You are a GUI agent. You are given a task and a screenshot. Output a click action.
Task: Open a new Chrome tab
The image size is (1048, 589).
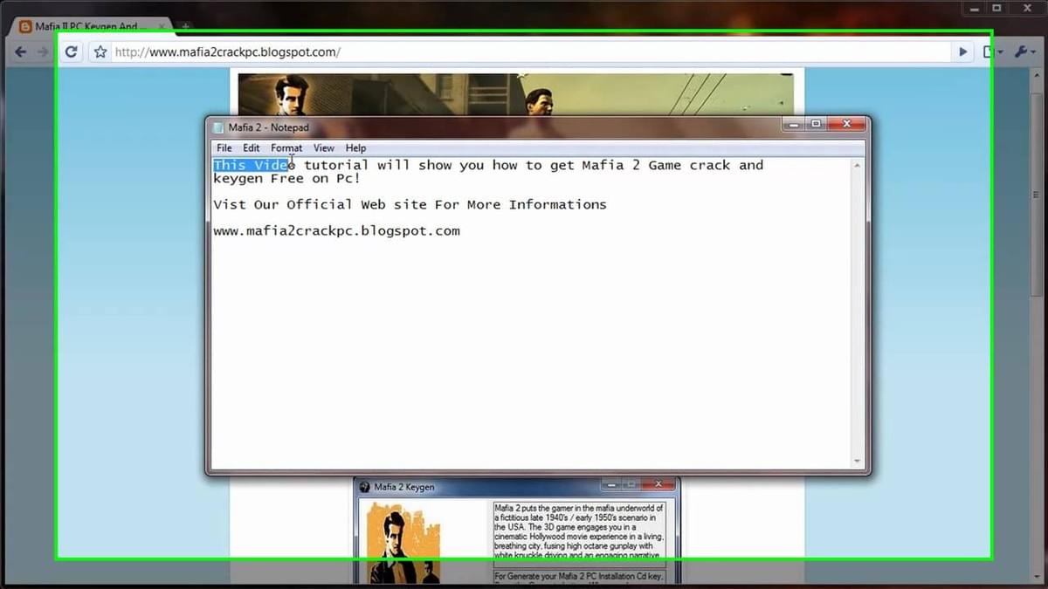pos(185,27)
